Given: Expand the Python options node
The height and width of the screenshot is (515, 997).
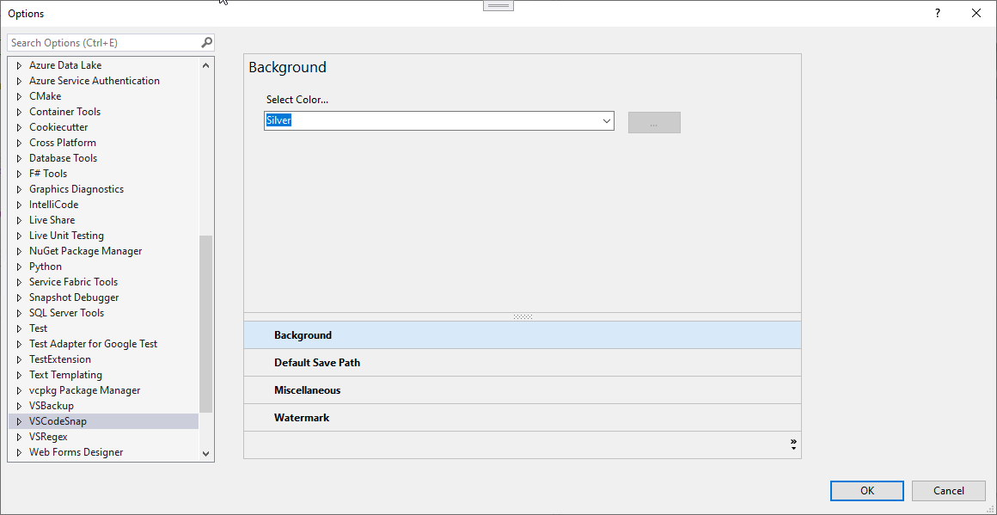Looking at the screenshot, I should pyautogui.click(x=19, y=267).
